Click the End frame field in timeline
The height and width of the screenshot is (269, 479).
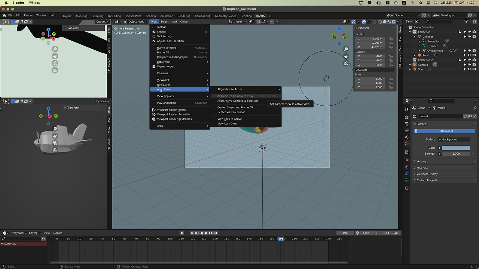tap(391, 233)
